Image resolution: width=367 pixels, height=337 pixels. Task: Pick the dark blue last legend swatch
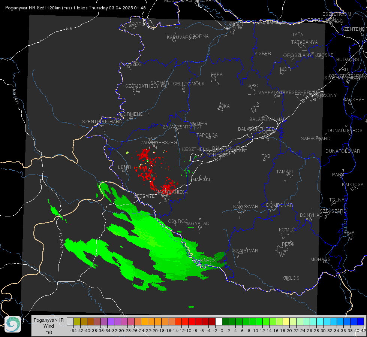[361, 322]
